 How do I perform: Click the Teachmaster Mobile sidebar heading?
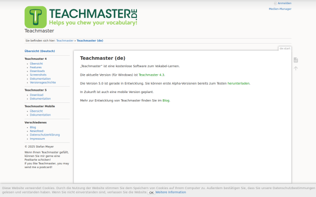pyautogui.click(x=39, y=106)
